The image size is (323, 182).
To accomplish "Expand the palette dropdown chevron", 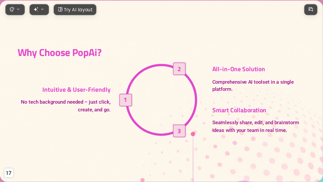I will pos(18,9).
